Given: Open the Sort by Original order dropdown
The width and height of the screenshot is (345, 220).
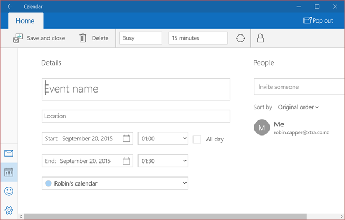Looking at the screenshot, I should point(298,107).
